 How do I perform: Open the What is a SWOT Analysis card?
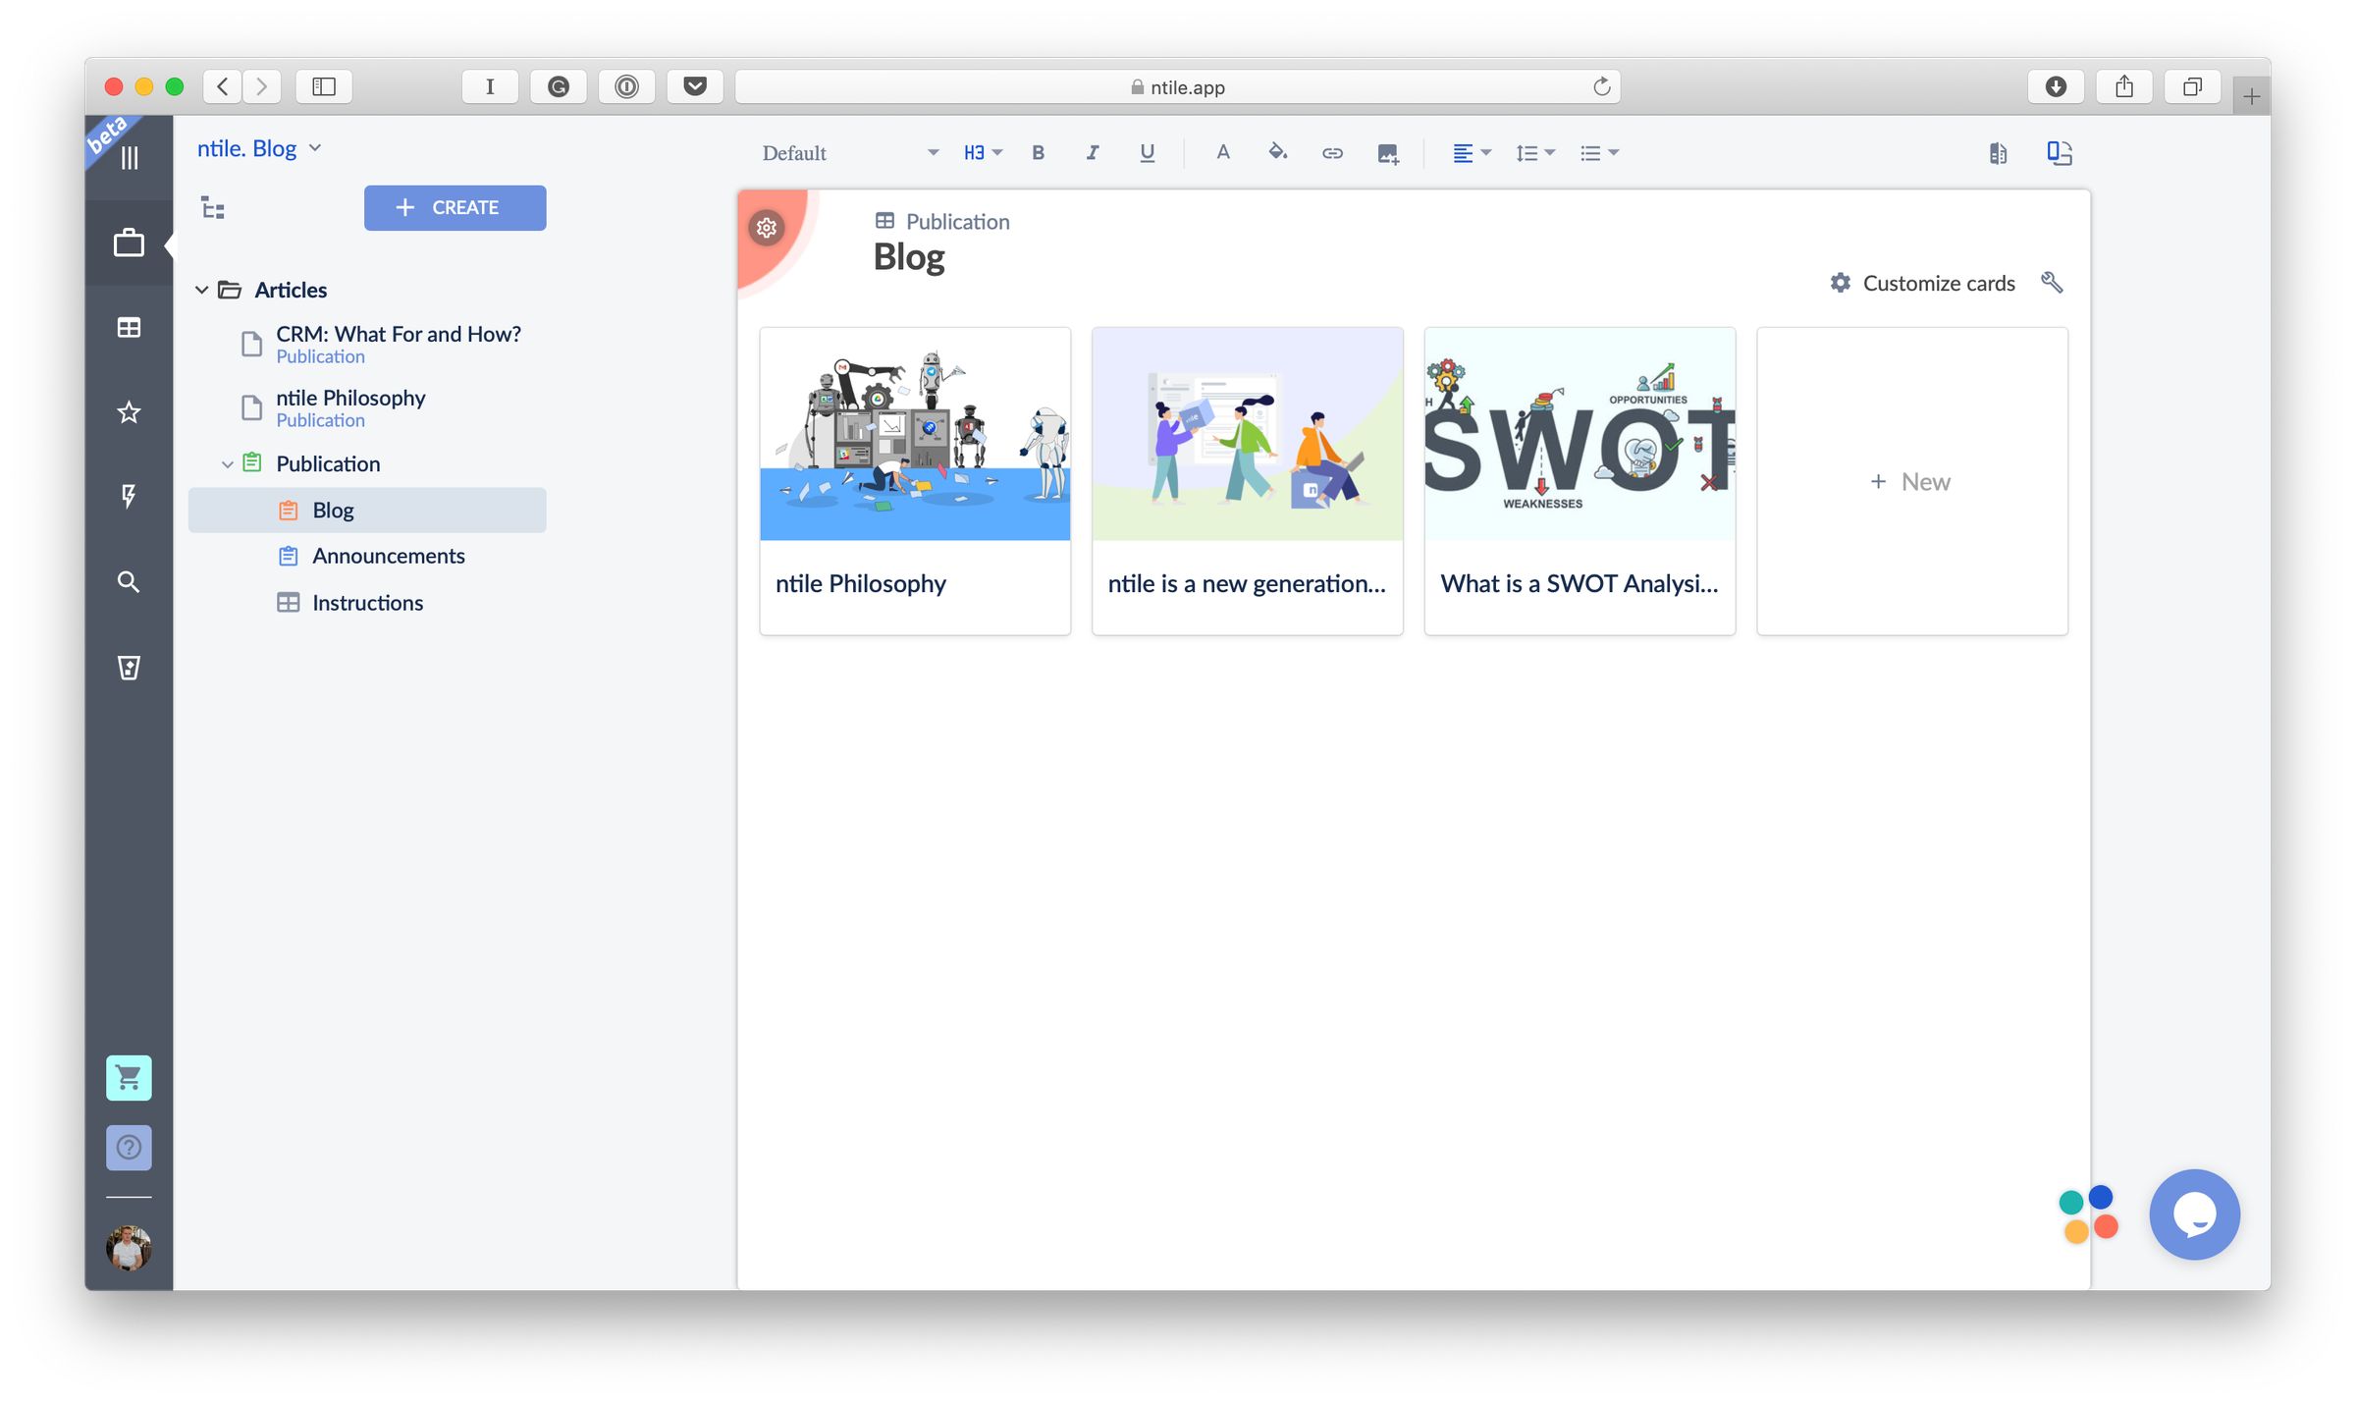point(1580,481)
